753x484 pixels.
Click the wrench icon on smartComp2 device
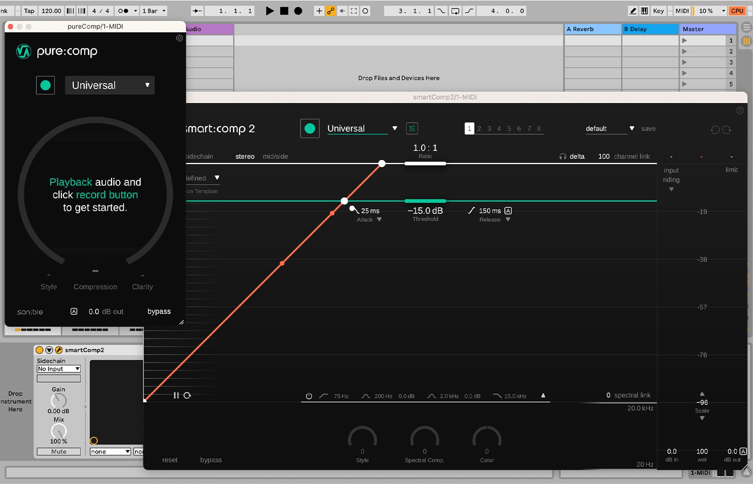[x=58, y=350]
